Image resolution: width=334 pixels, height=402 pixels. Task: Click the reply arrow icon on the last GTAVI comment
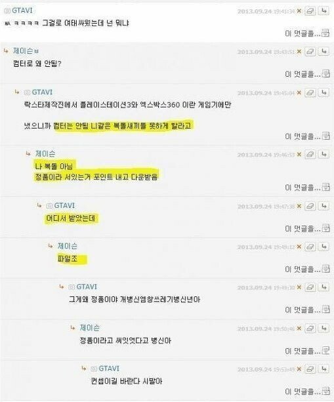pyautogui.click(x=324, y=369)
